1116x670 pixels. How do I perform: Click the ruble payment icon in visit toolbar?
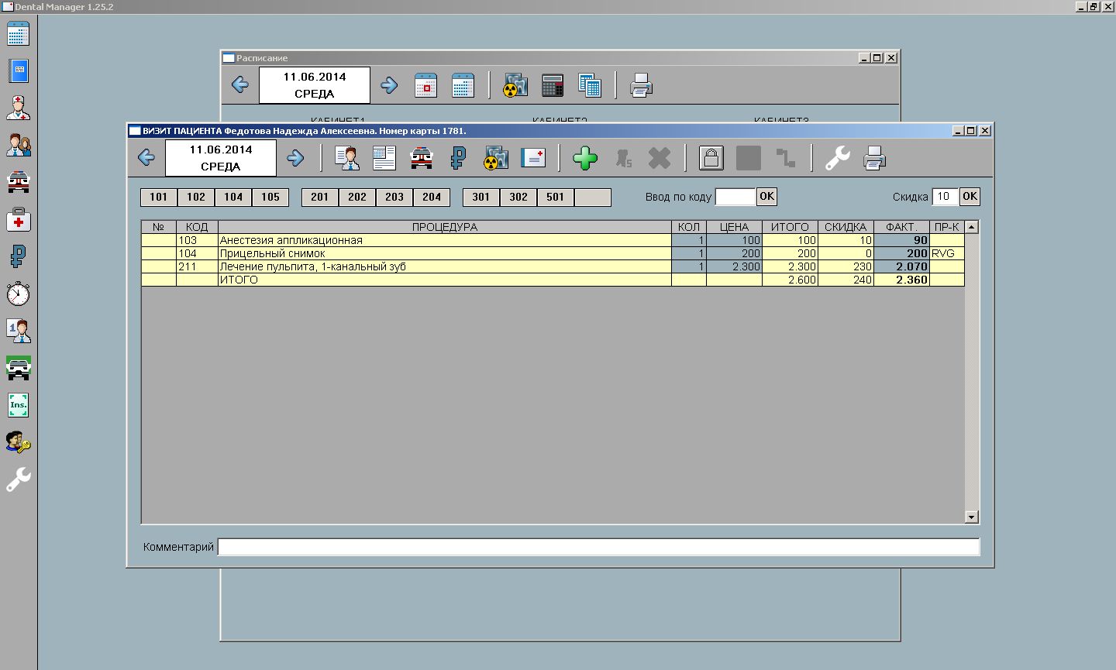point(459,159)
